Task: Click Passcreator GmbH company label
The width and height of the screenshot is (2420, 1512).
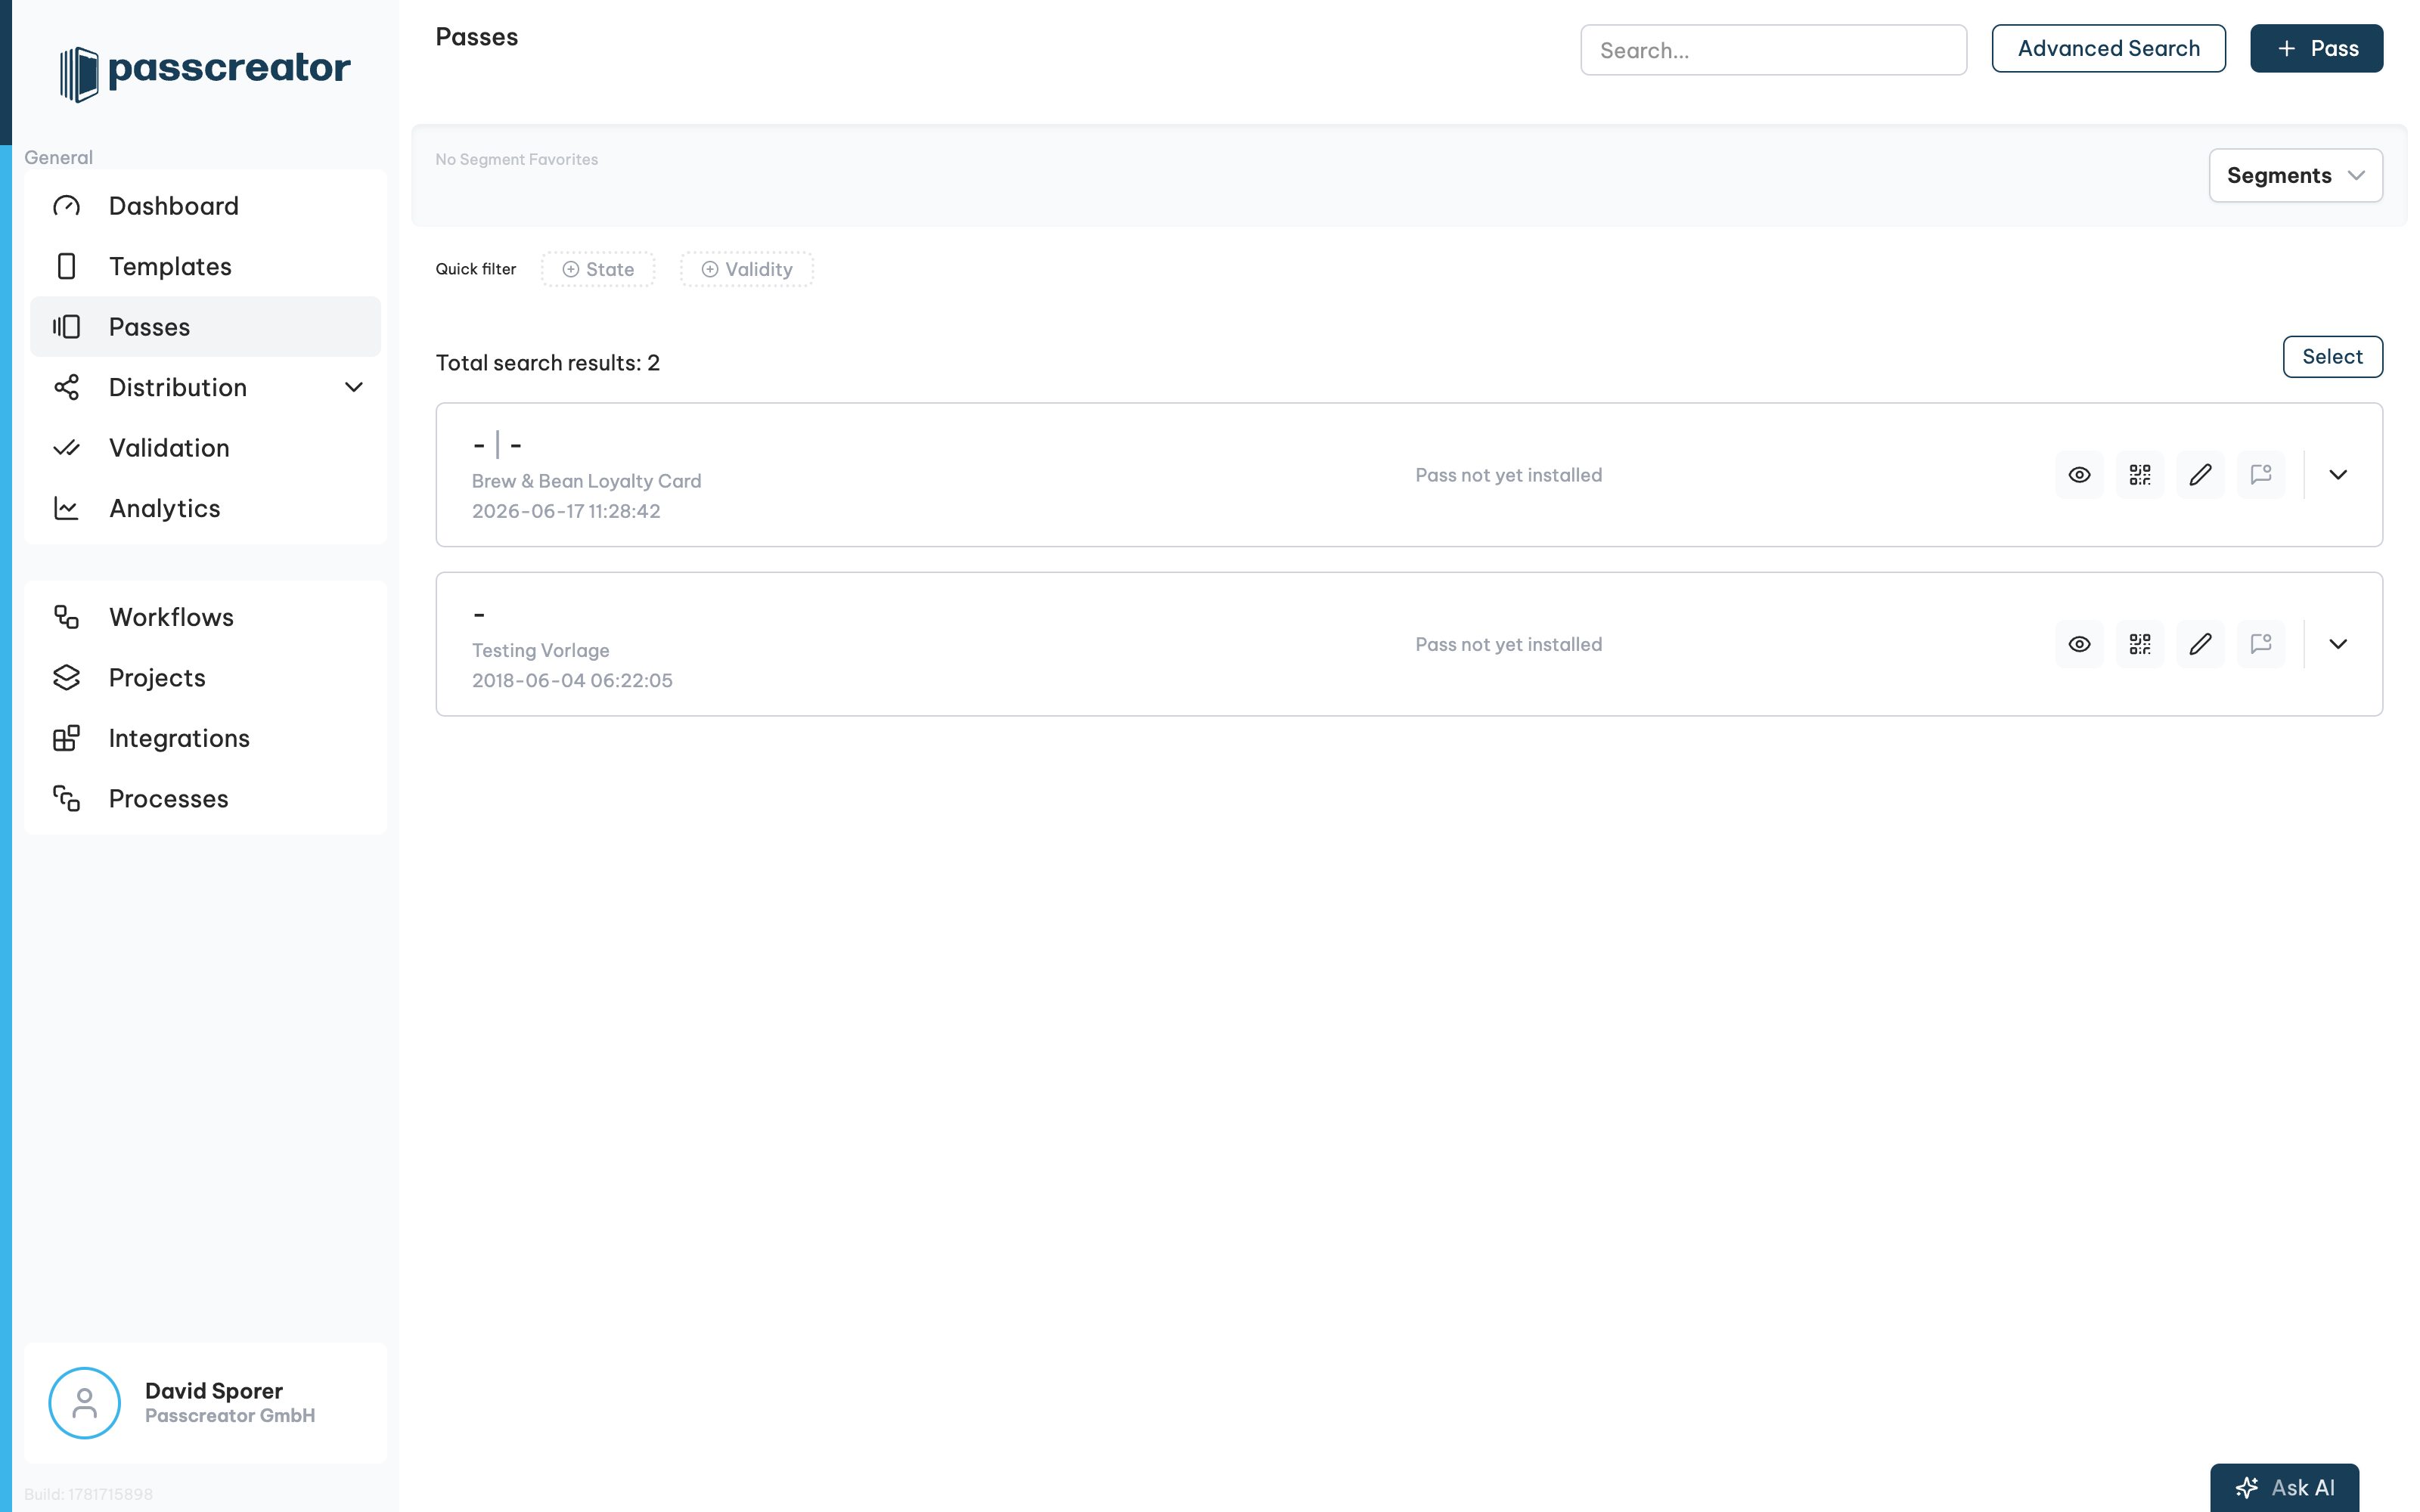Action: click(230, 1416)
